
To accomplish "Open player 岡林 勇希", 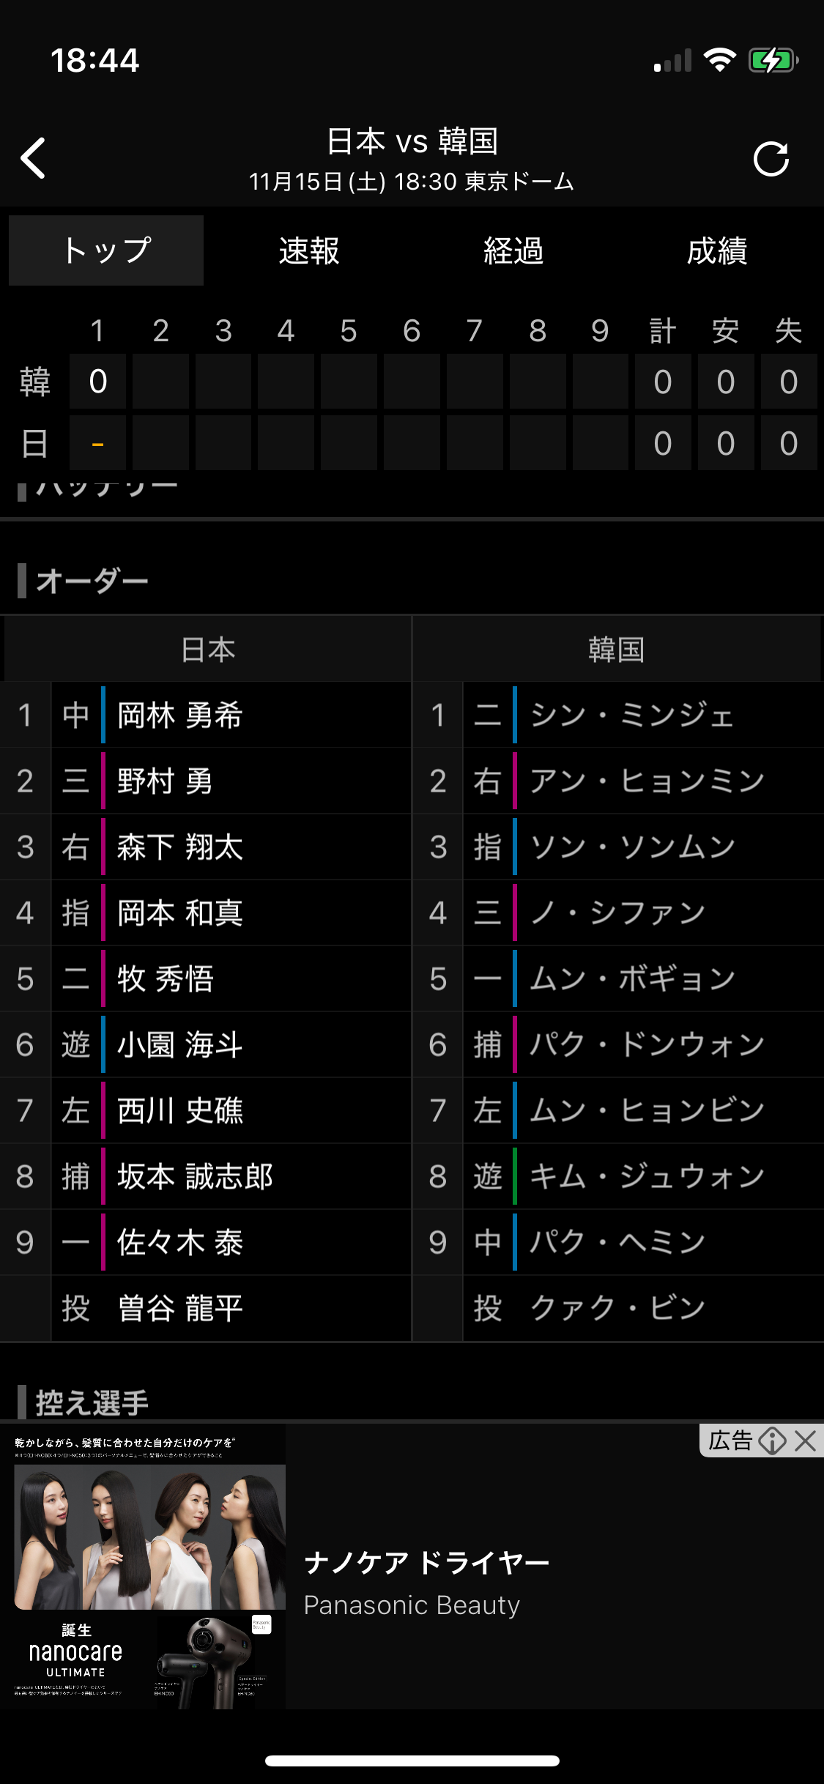I will pos(180,716).
